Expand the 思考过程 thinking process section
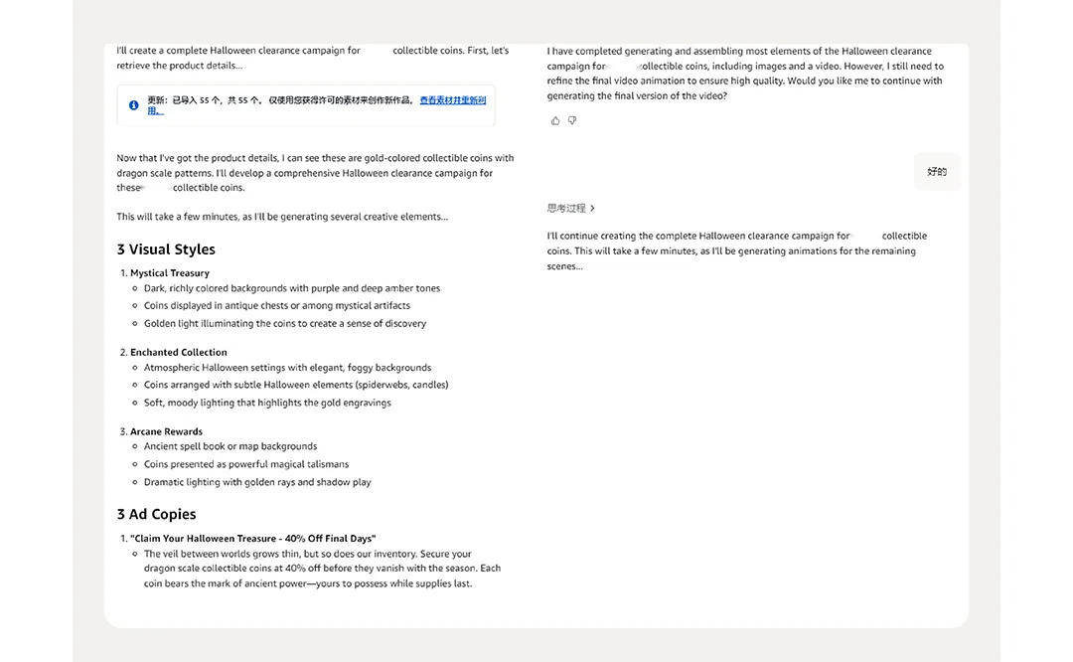Screen dimensions: 1073x662 pos(571,209)
